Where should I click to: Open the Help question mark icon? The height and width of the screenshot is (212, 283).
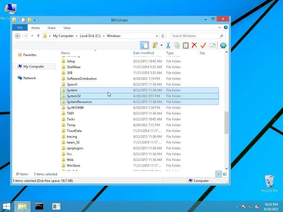pyautogui.click(x=226, y=27)
